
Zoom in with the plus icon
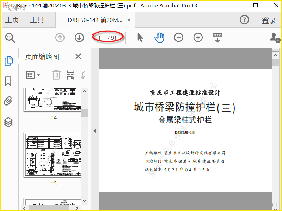click(x=198, y=38)
